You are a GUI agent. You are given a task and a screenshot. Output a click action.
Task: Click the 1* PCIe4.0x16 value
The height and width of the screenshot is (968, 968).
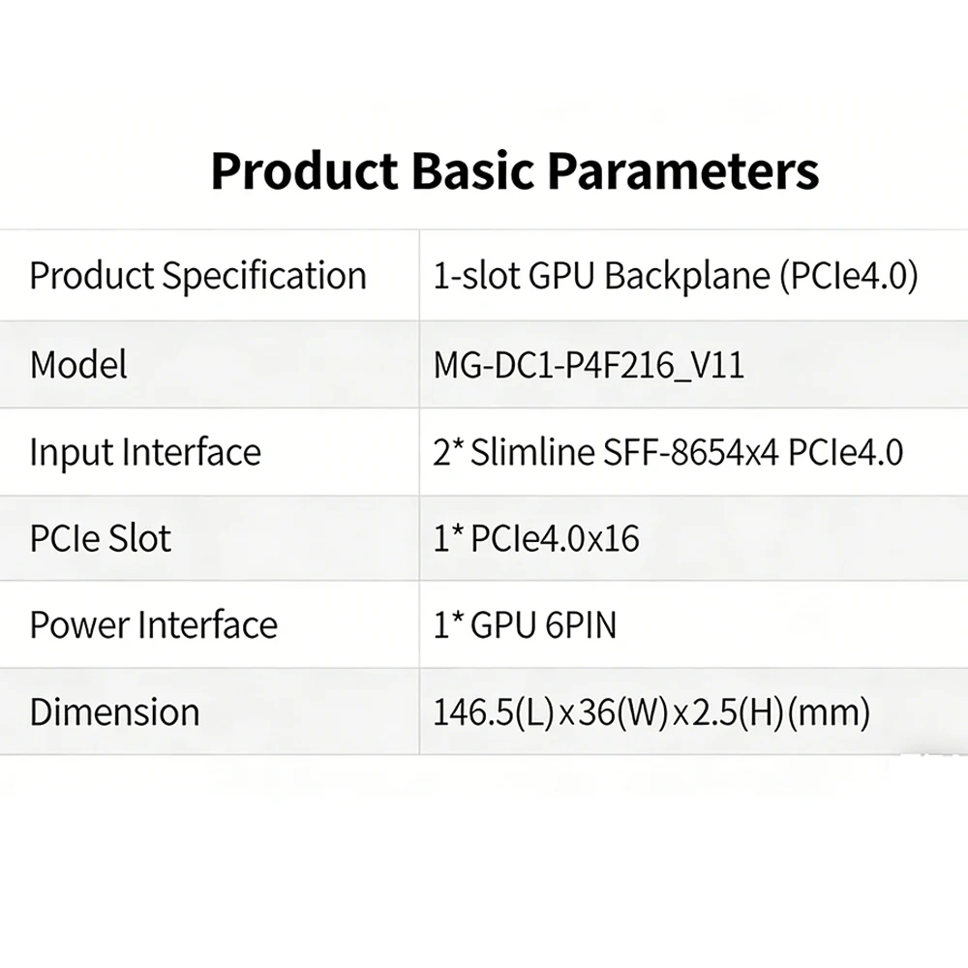536,538
